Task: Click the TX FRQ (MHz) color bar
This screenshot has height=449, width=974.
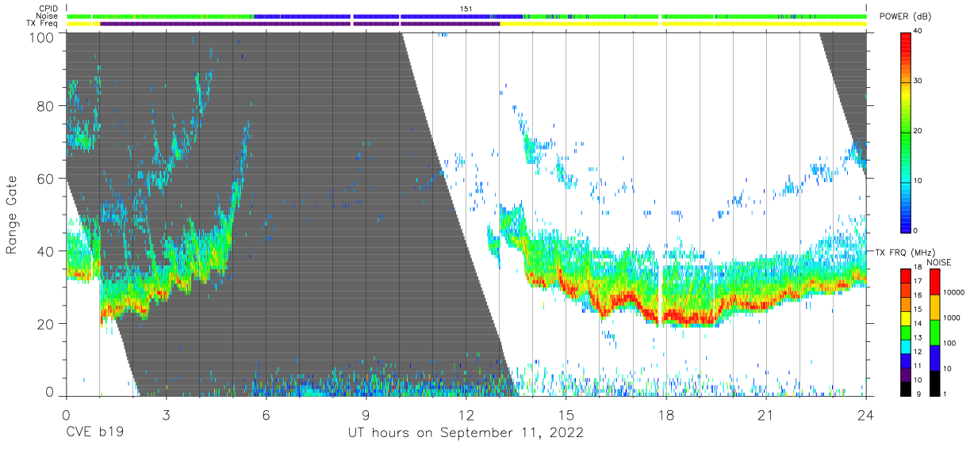Action: (x=907, y=332)
